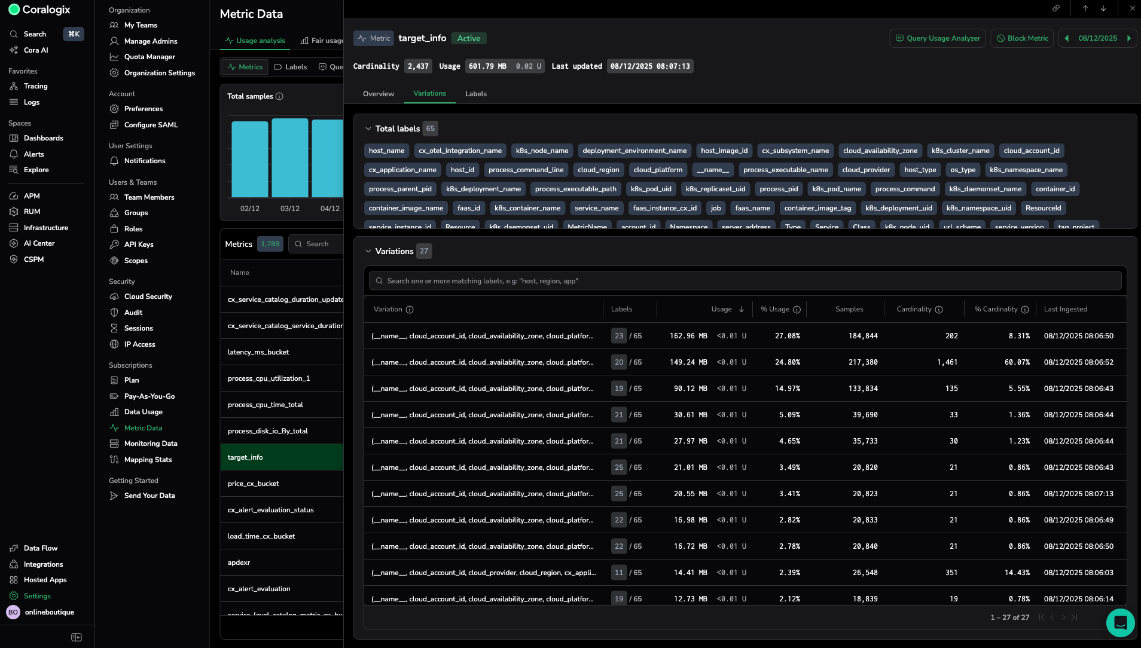
Task: Sort by Usage column arrow
Action: pyautogui.click(x=742, y=310)
